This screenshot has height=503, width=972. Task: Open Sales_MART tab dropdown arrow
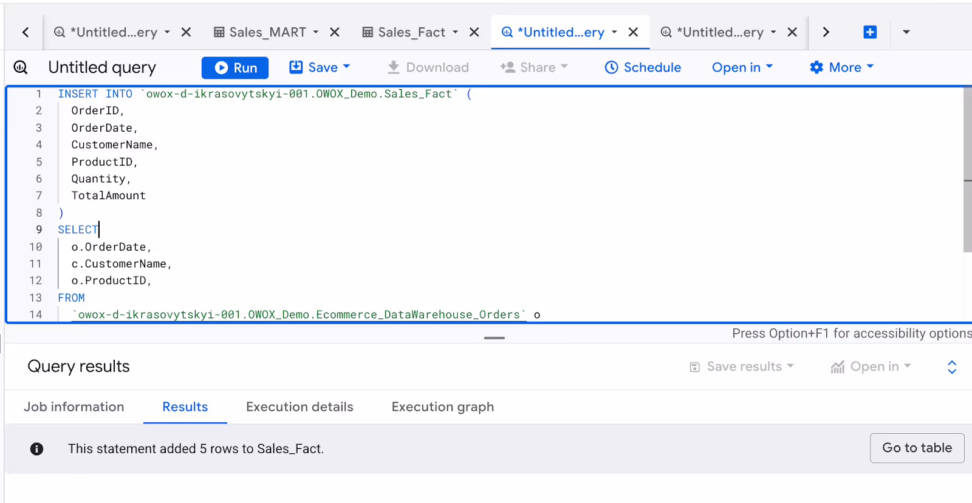tap(316, 32)
